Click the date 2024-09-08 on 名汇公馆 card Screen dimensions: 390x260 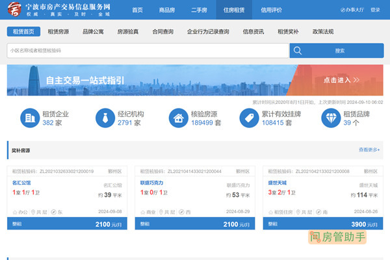coord(110,211)
